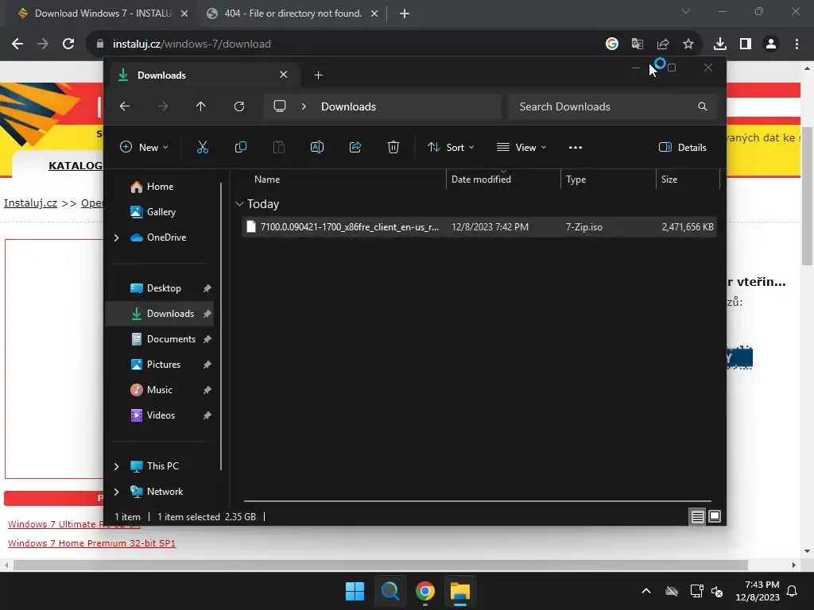The image size is (814, 610).
Task: Click Chrome address bar URL
Action: (x=192, y=44)
